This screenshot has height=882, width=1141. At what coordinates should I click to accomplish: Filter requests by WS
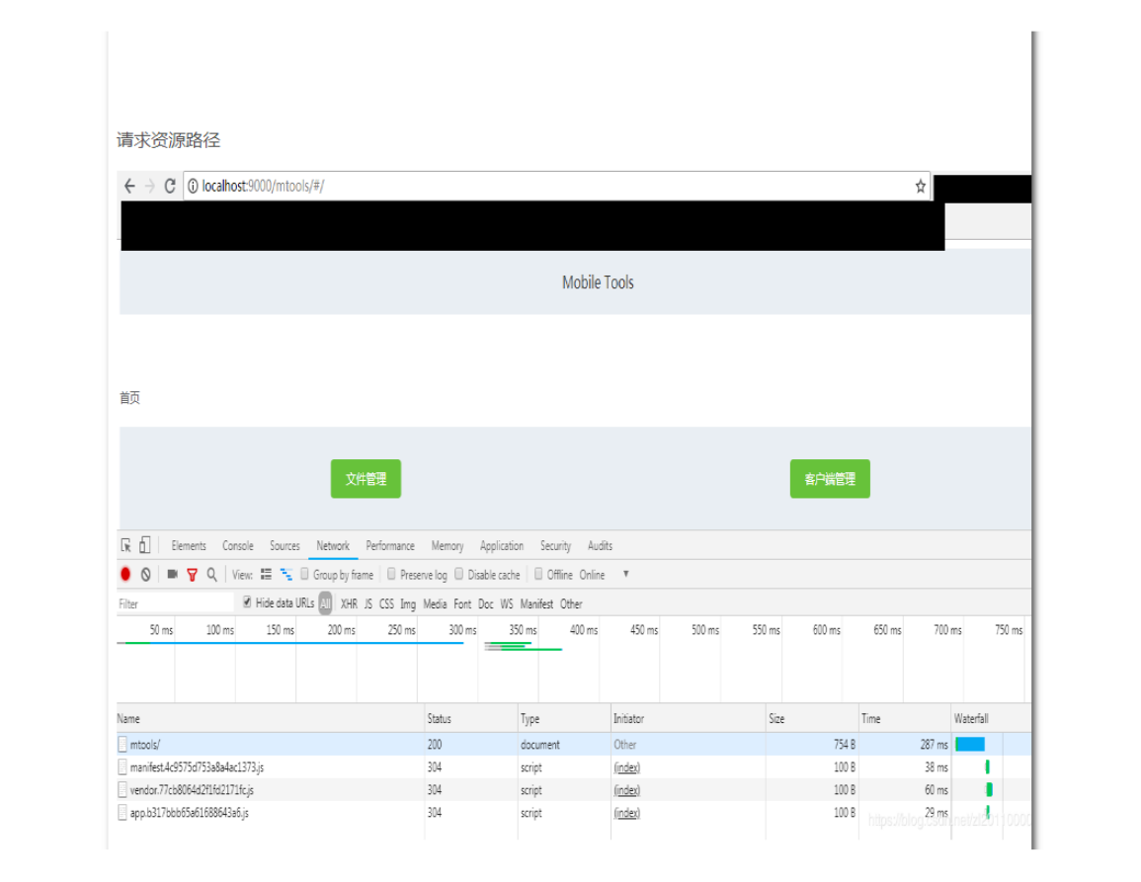click(507, 604)
